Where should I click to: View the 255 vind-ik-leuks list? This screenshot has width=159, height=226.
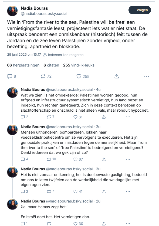79,65
